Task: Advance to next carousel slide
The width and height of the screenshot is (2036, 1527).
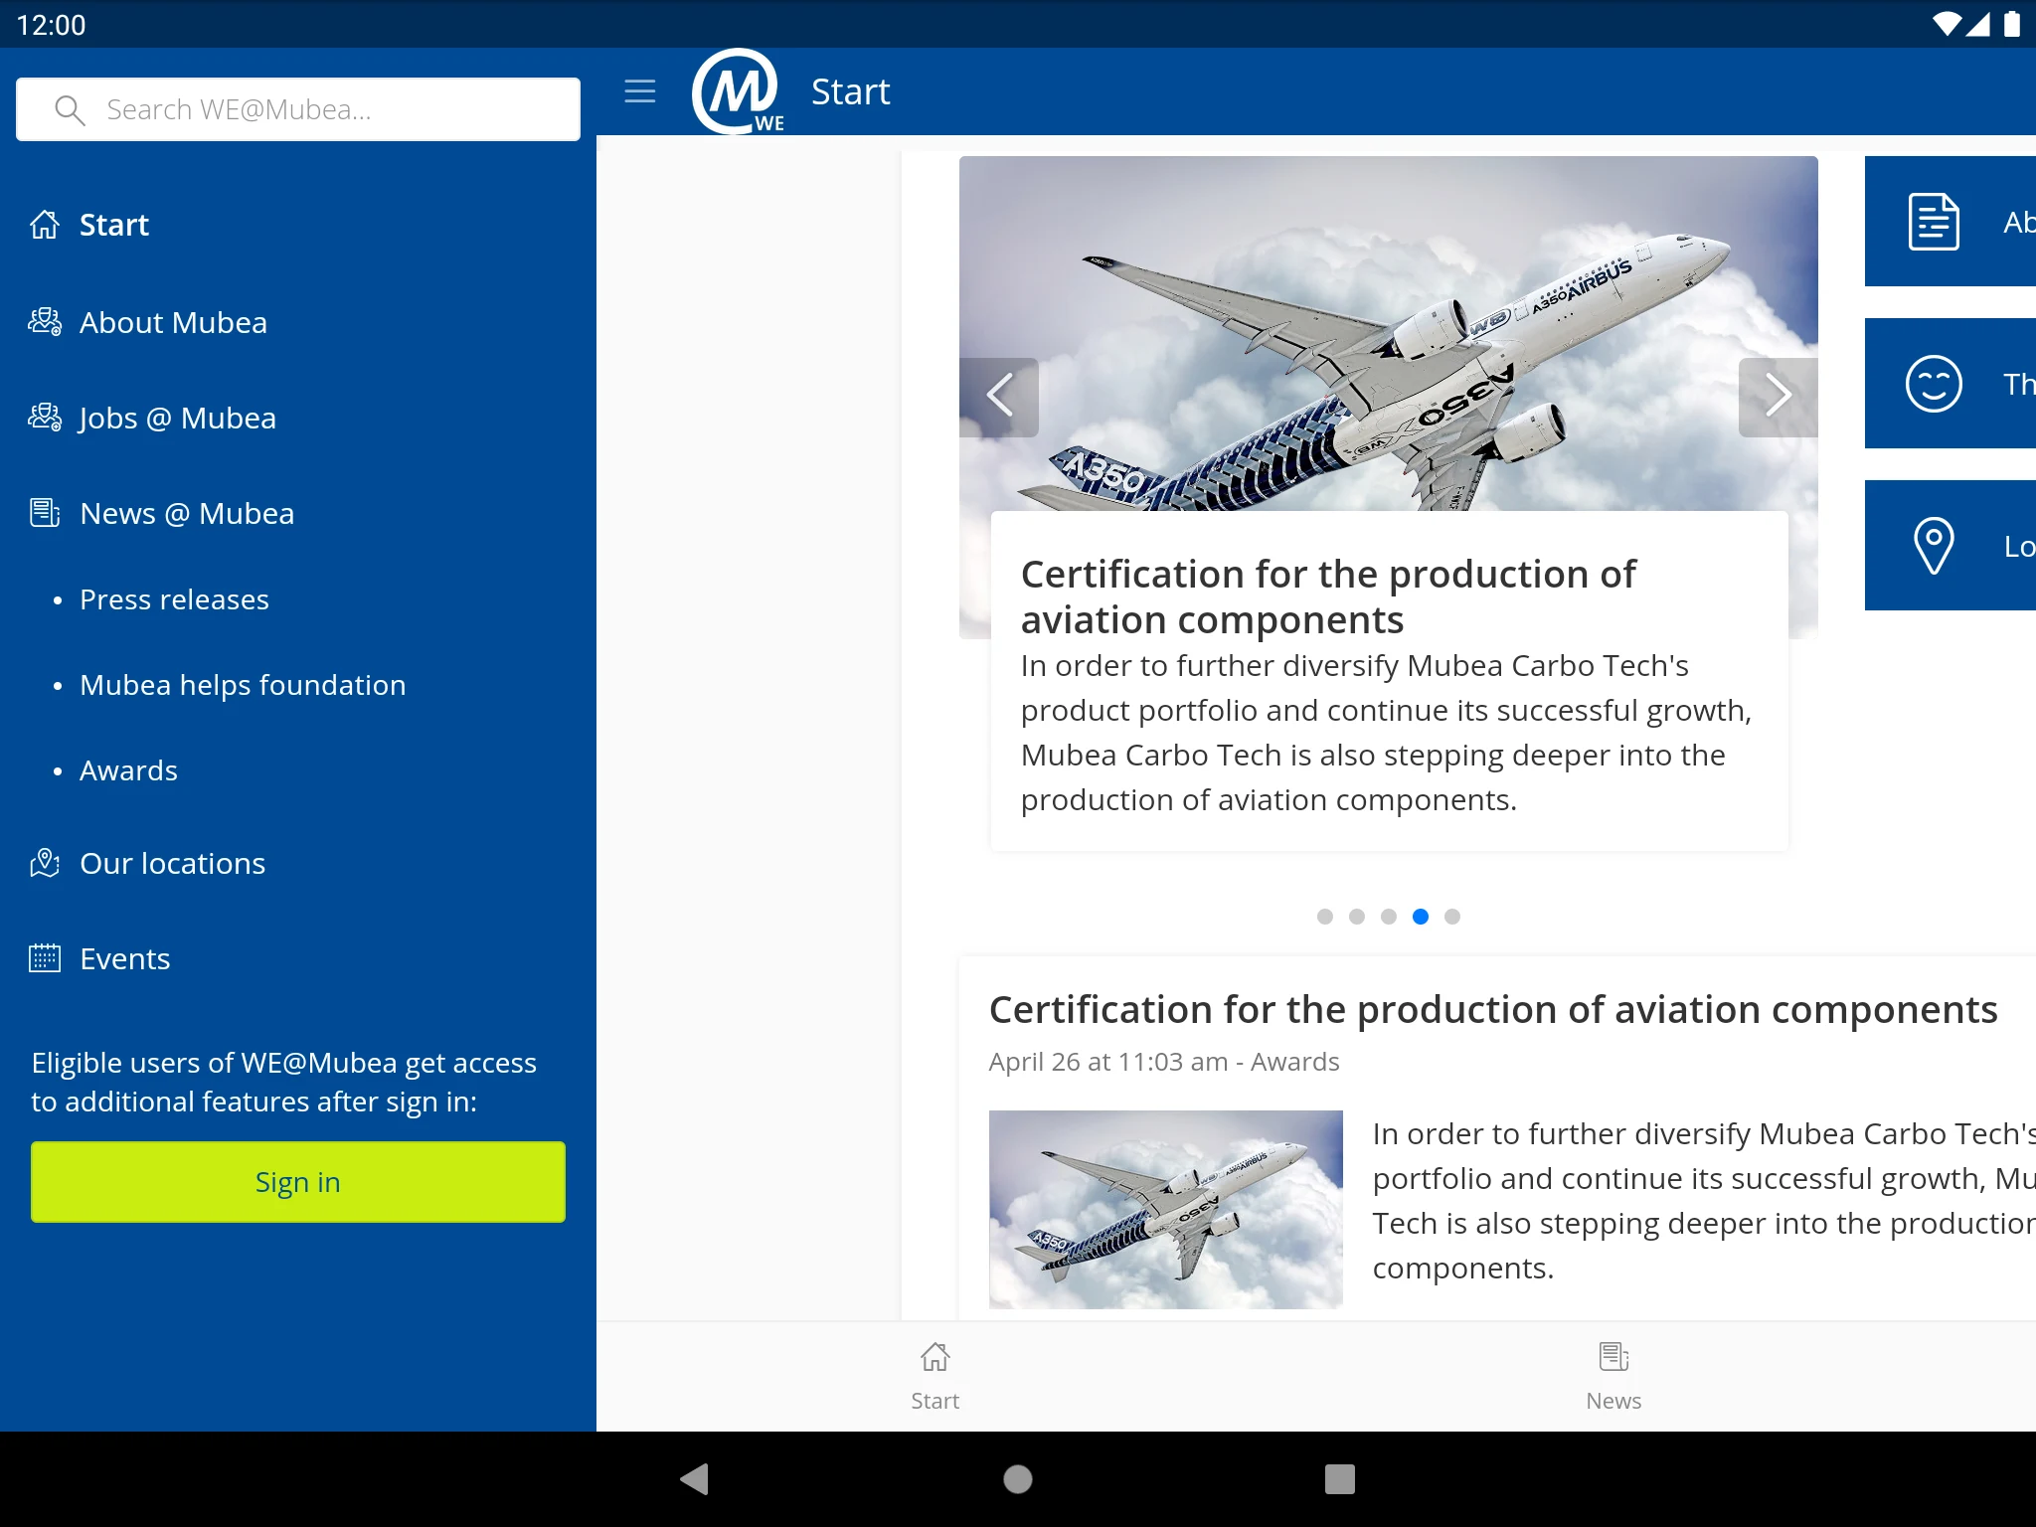Action: click(1778, 397)
